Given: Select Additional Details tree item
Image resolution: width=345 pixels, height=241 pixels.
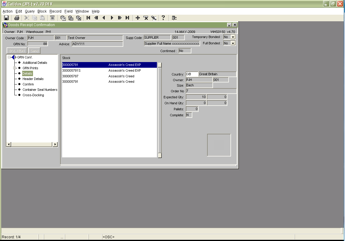Looking at the screenshot, I should (x=35, y=63).
